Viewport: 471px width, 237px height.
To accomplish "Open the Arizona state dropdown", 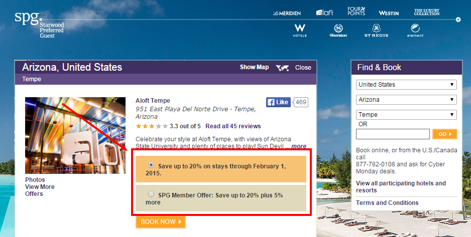I will [406, 100].
